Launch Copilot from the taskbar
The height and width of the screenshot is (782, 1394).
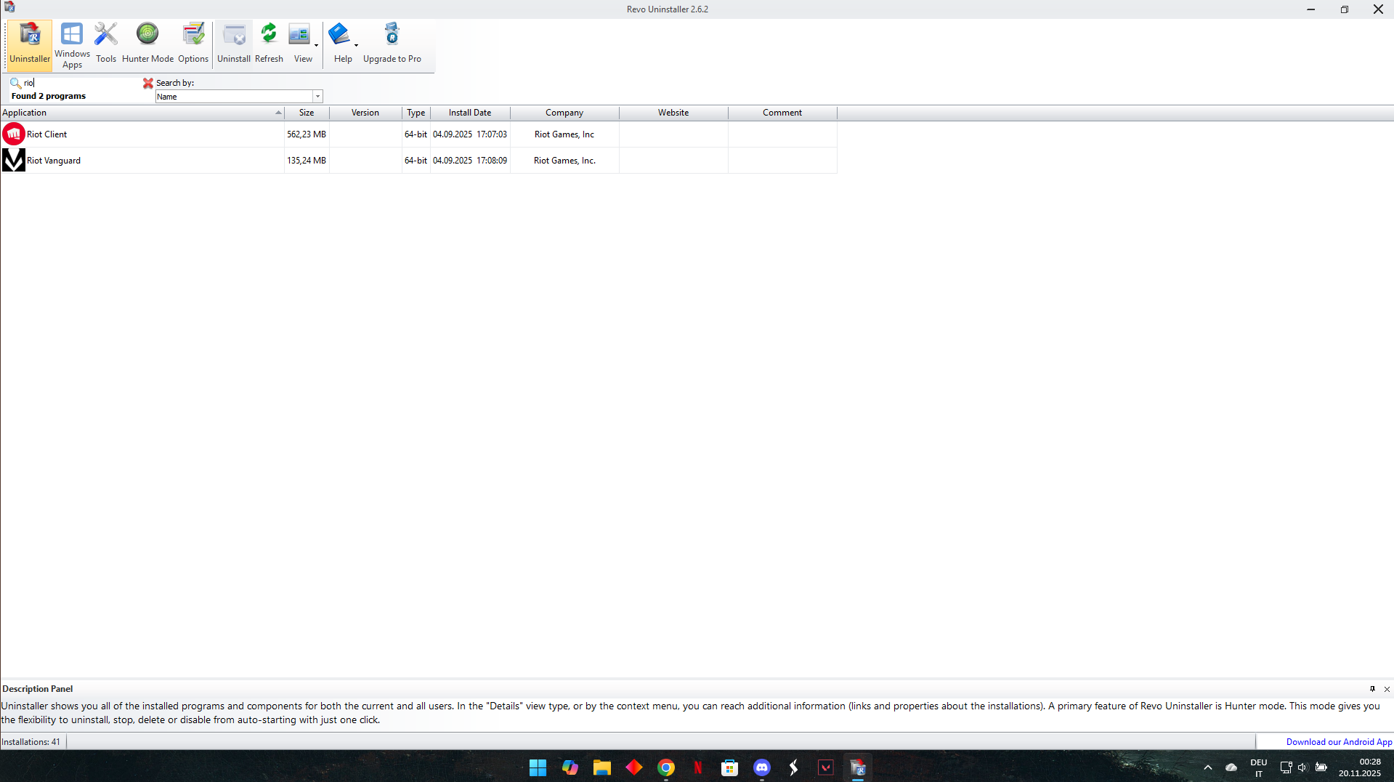coord(570,767)
